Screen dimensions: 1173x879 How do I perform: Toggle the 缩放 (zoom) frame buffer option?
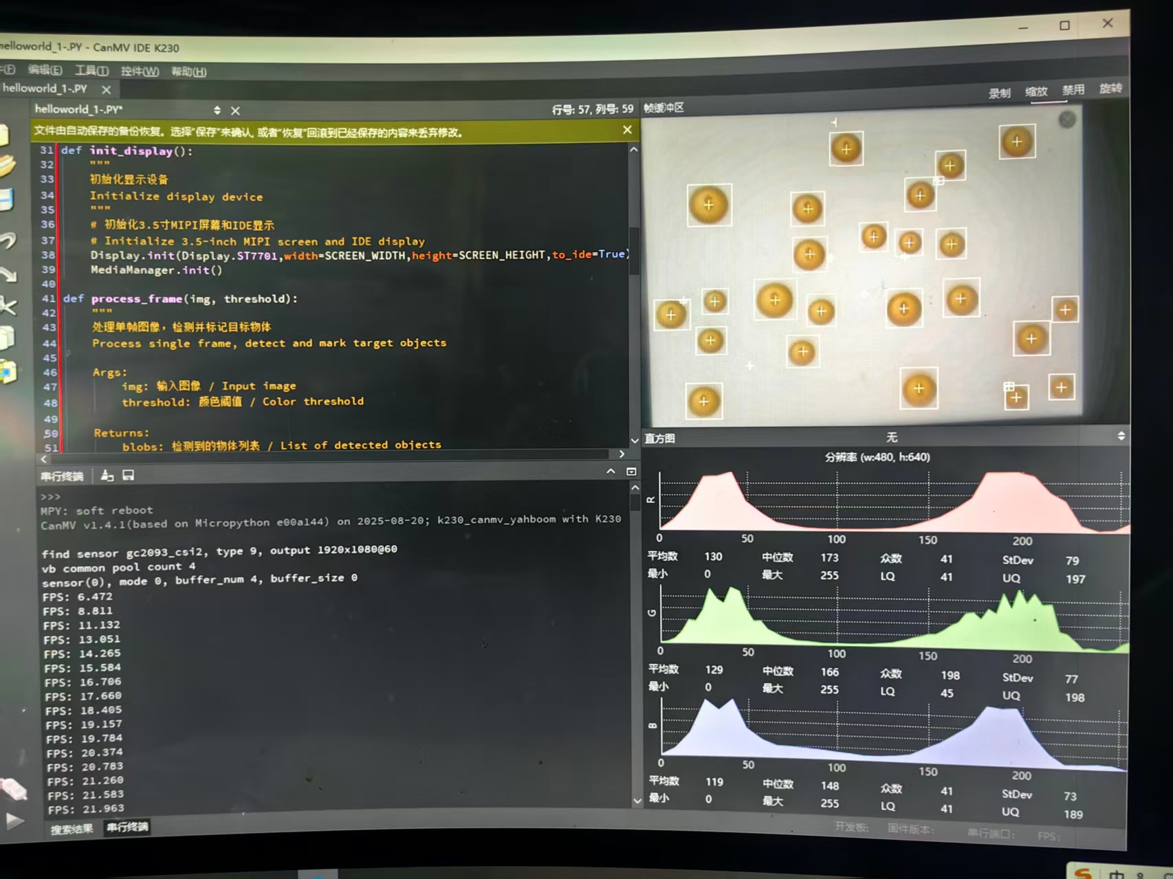pos(1036,92)
